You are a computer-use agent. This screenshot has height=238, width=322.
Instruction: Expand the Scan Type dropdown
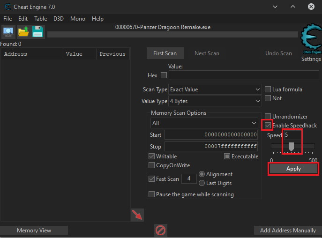tap(215, 89)
